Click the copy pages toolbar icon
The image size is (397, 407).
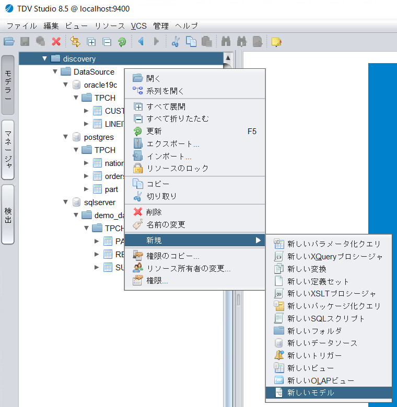191,42
